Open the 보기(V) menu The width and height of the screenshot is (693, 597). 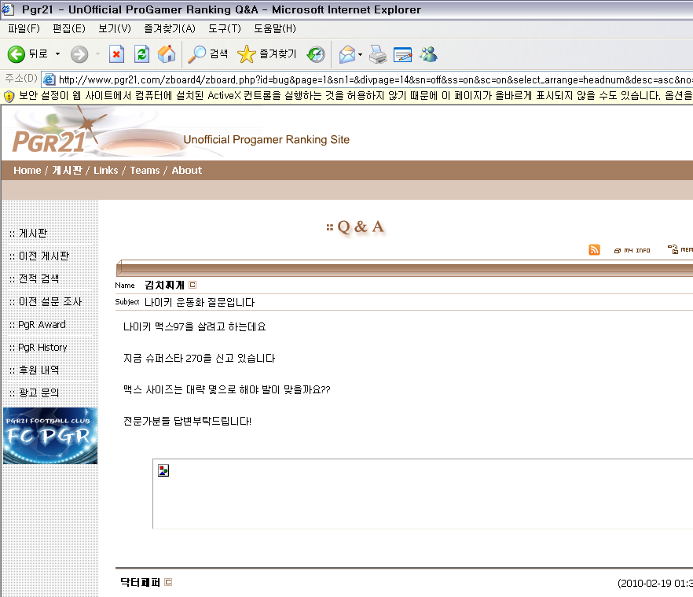point(115,29)
